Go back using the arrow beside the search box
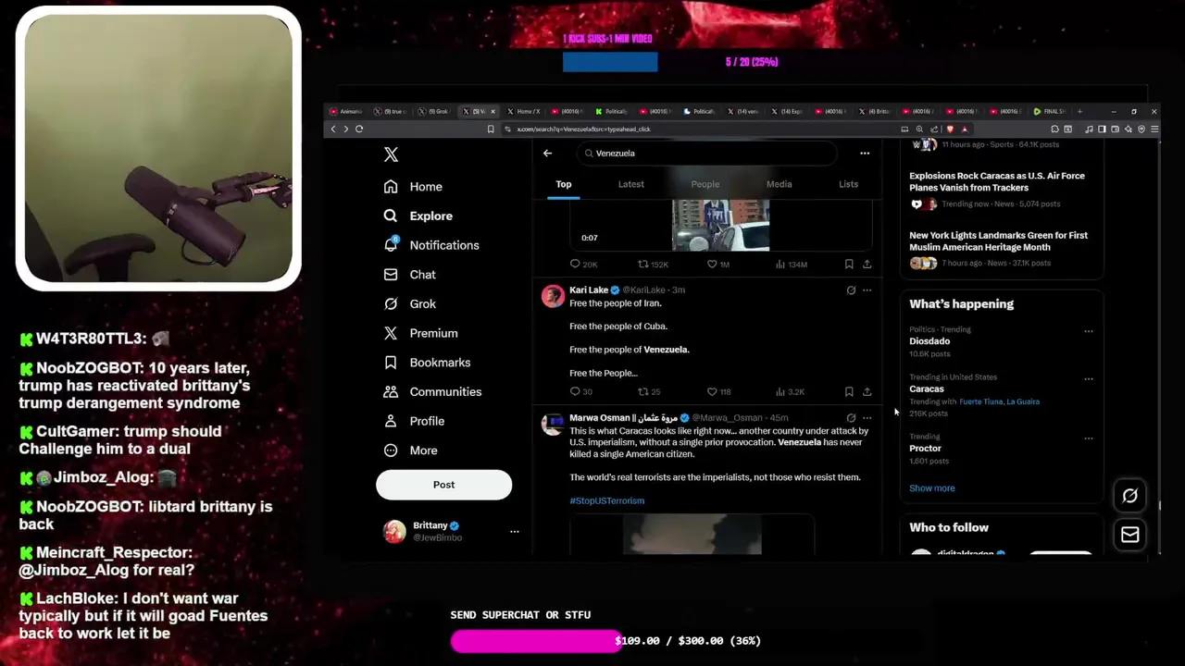 click(x=547, y=154)
